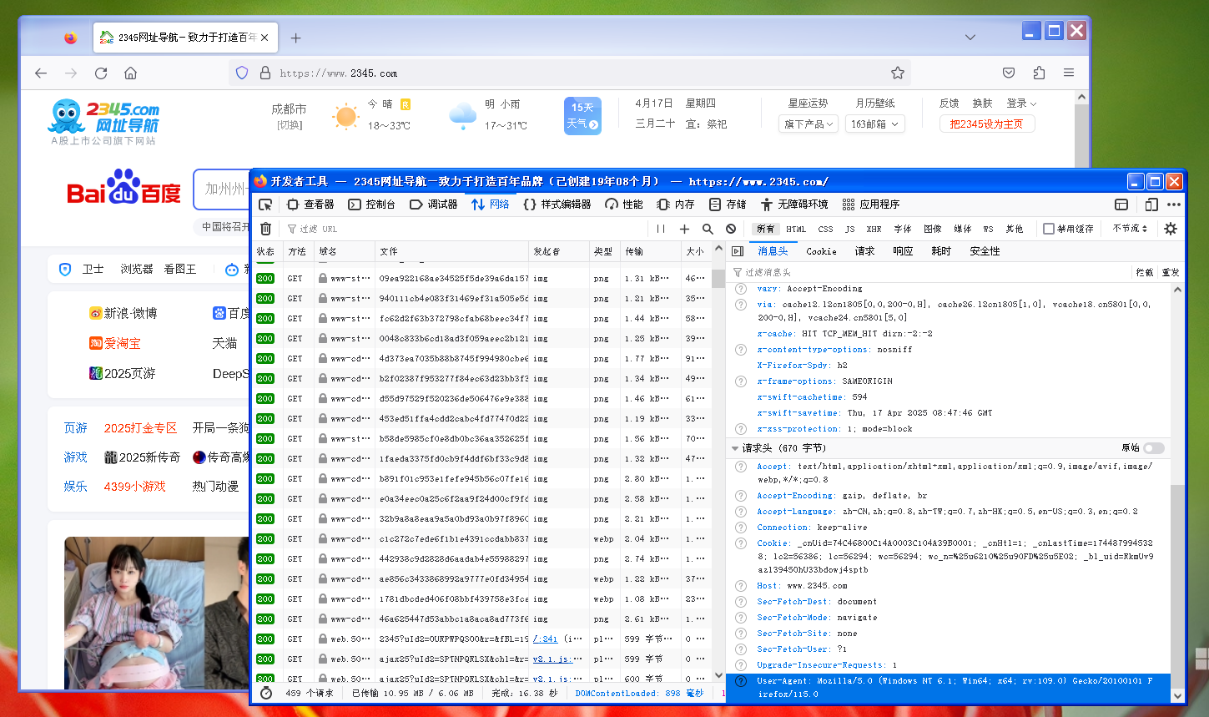This screenshot has height=717, width=1209.
Task: Open the 安全性 security details tab
Action: point(985,251)
